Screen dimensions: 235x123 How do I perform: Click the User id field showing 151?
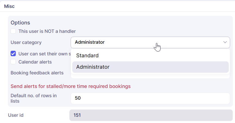pyautogui.click(x=151, y=115)
